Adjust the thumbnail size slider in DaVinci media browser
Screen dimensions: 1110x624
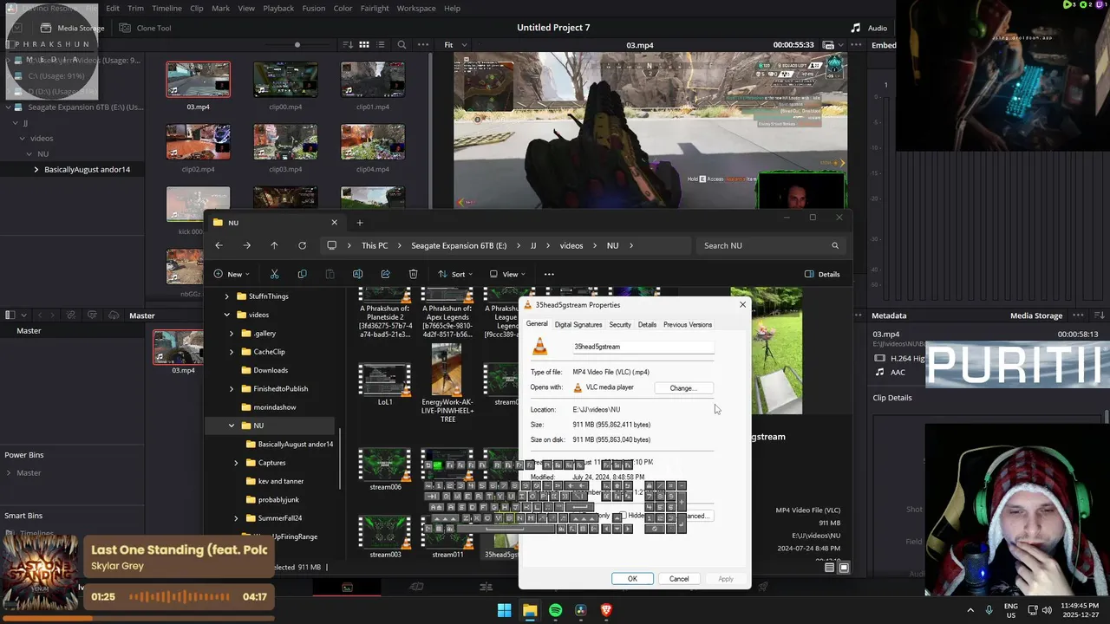point(297,44)
